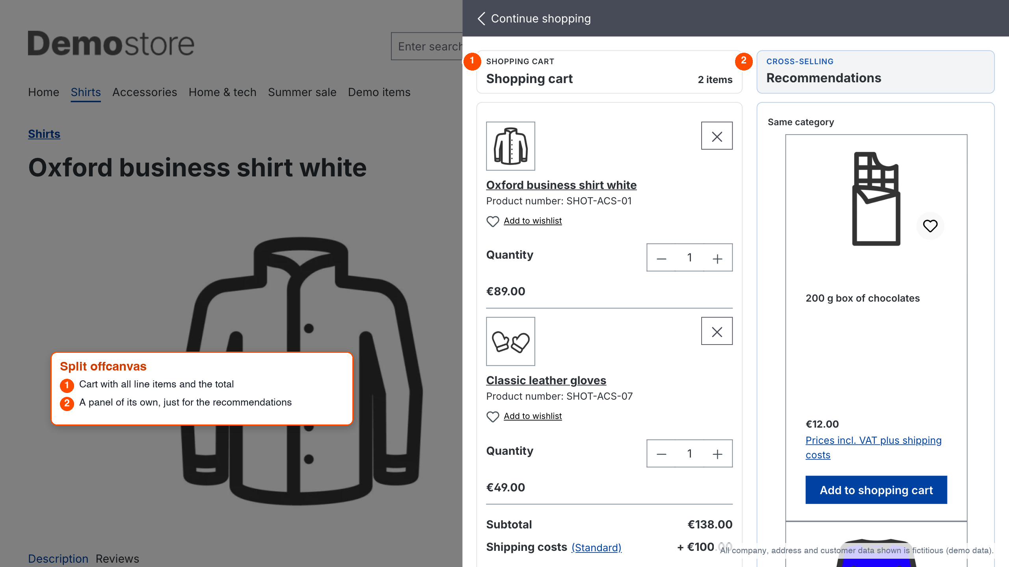Screen dimensions: 1009x567
Task: Open Summer sale navigation category
Action: pyautogui.click(x=302, y=92)
